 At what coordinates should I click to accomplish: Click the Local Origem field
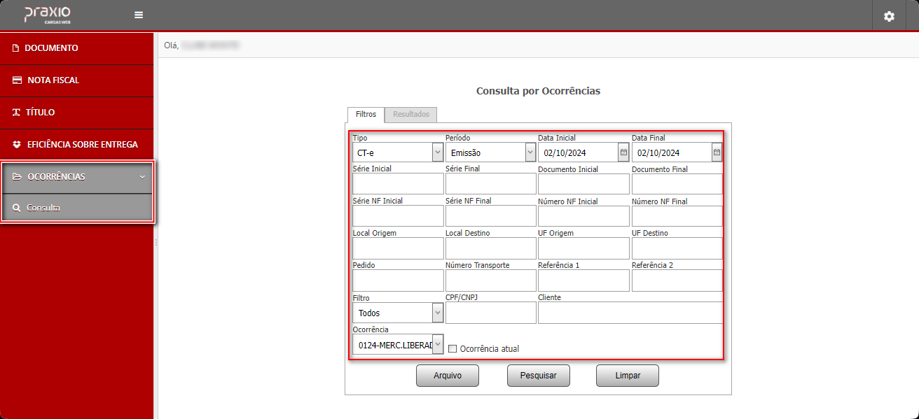(x=398, y=248)
